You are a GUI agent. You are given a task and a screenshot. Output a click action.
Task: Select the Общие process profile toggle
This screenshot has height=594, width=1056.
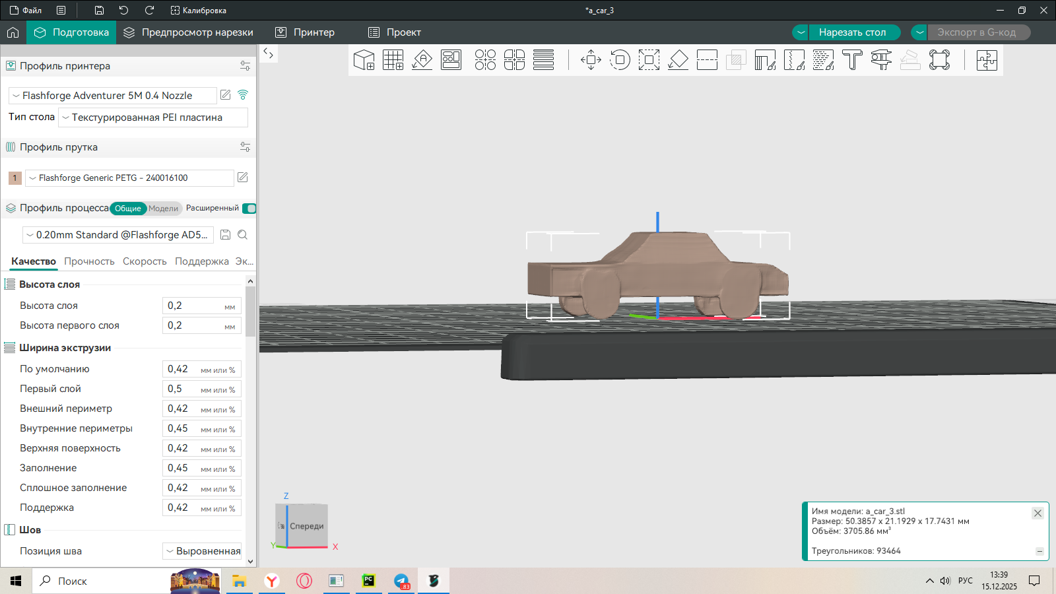point(128,209)
